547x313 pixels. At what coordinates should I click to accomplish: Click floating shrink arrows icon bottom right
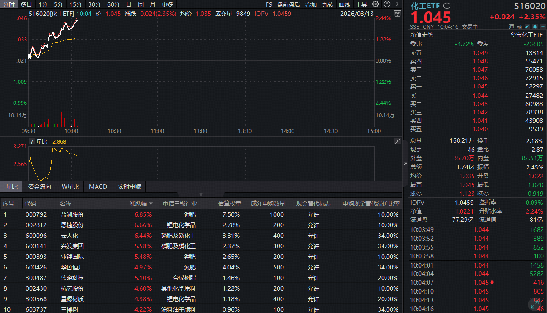pos(534,303)
